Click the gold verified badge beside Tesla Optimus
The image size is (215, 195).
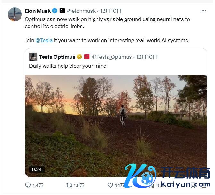coord(79,57)
